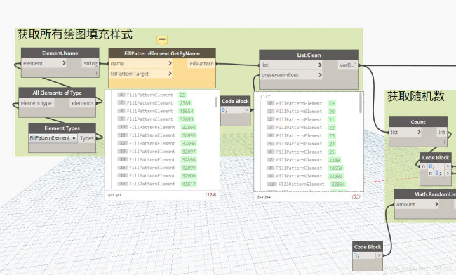Viewport: 456px width, 275px height.
Task: Click element ID 19 in List.Clean preview
Action: tap(332, 103)
